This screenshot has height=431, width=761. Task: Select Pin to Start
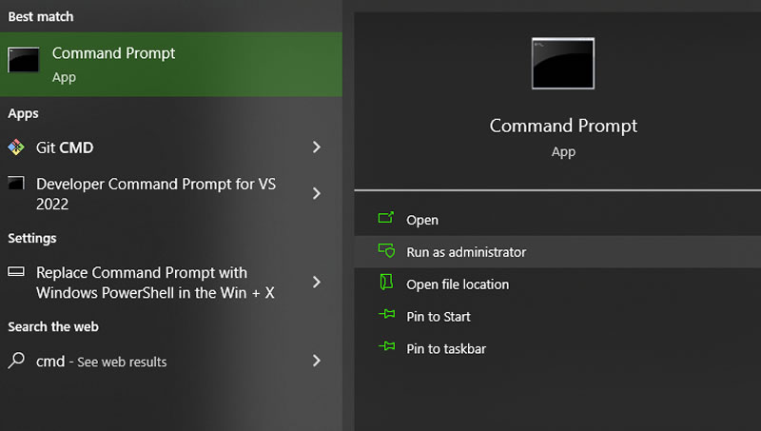(557, 317)
